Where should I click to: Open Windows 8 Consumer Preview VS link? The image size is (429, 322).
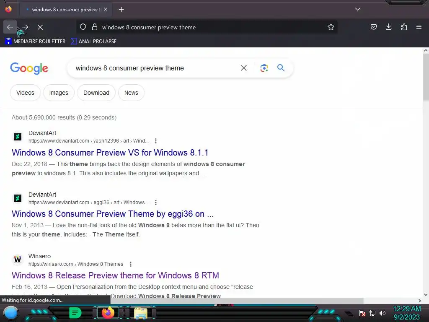pyautogui.click(x=110, y=153)
